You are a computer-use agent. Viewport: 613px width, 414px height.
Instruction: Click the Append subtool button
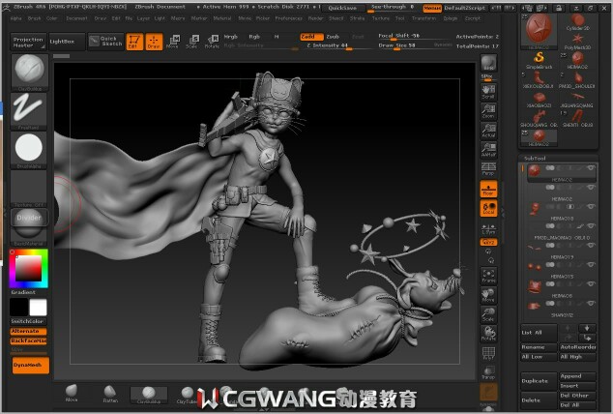tap(577, 376)
